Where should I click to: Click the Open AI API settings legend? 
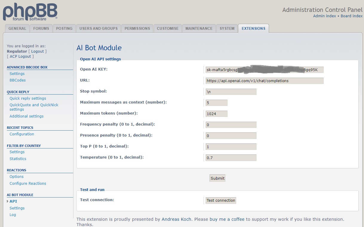(100, 59)
